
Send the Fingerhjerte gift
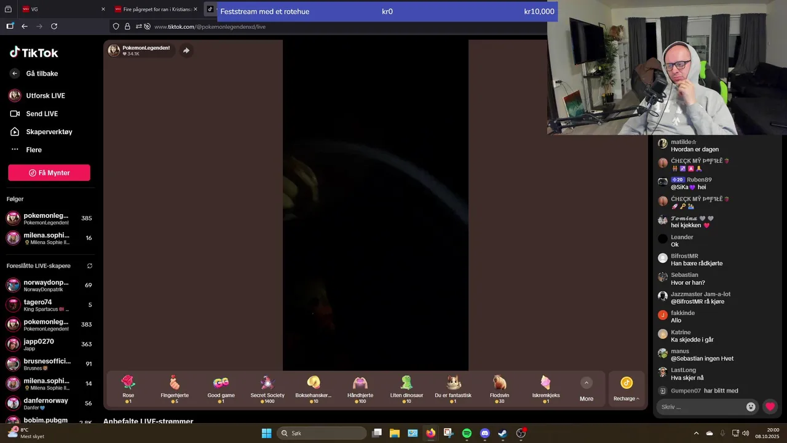pos(175,389)
